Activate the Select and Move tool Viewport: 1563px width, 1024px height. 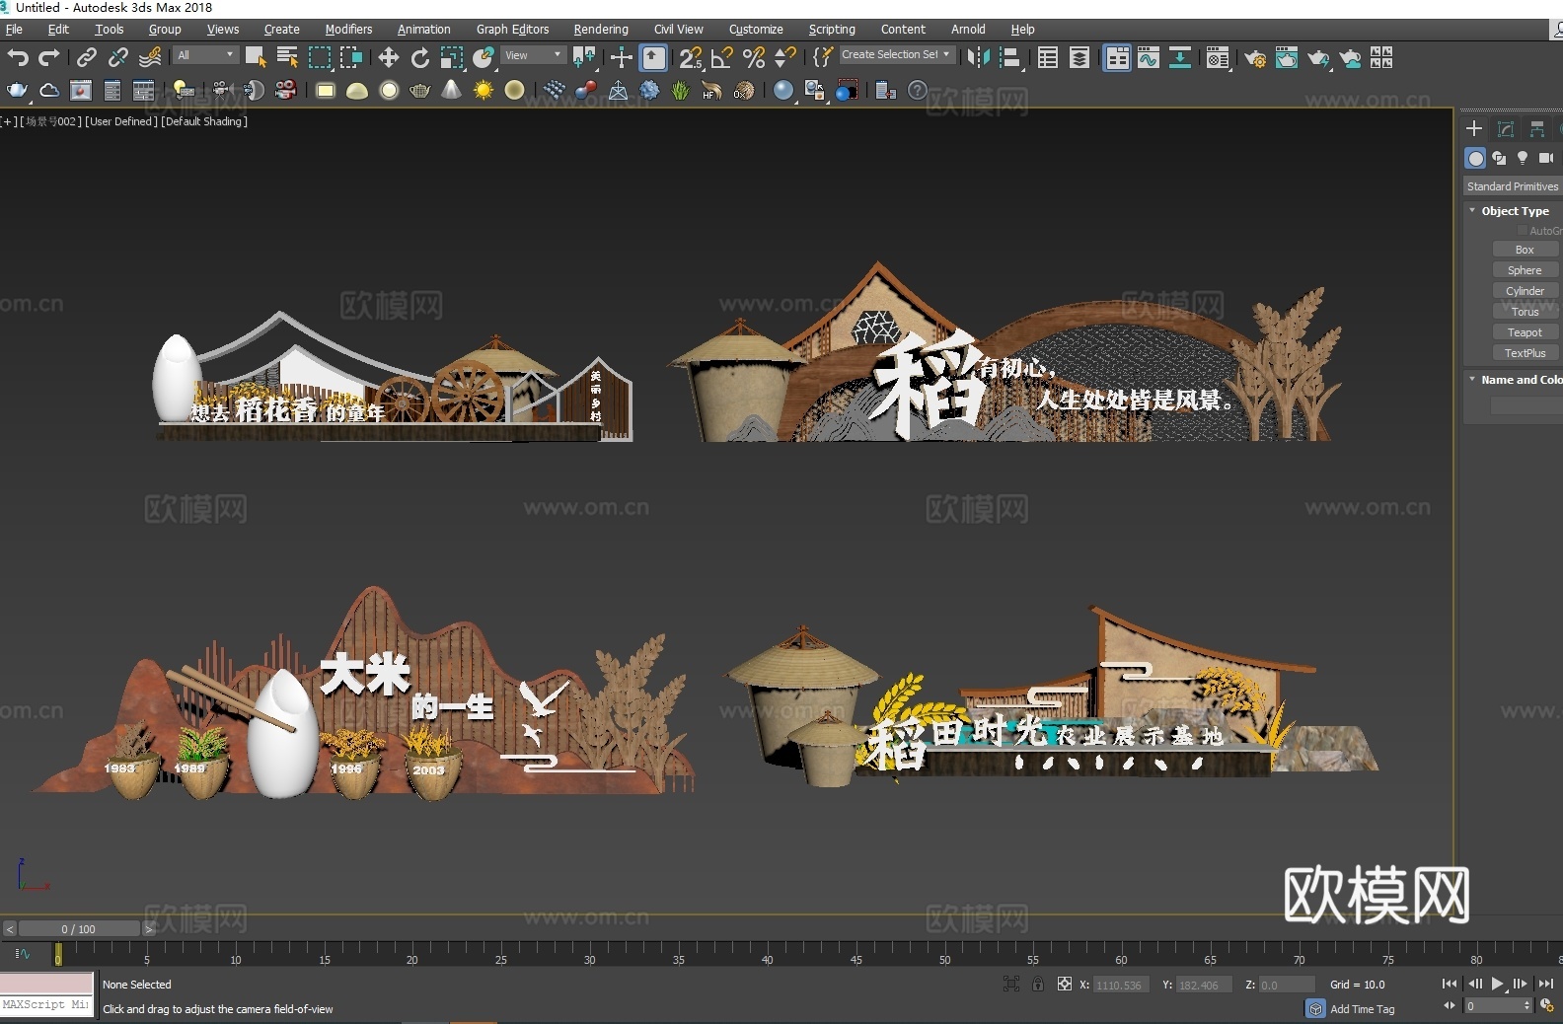click(389, 58)
